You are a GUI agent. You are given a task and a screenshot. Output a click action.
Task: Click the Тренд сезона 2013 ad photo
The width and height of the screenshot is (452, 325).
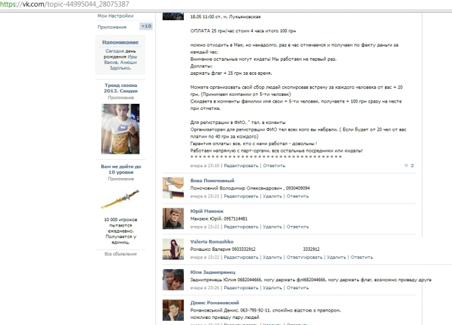tap(120, 128)
